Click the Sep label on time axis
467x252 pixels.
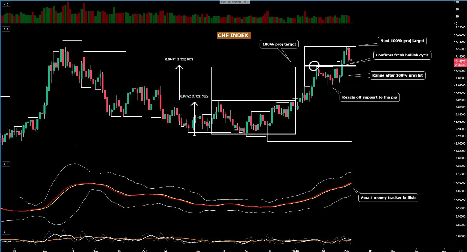pyautogui.click(x=95, y=251)
